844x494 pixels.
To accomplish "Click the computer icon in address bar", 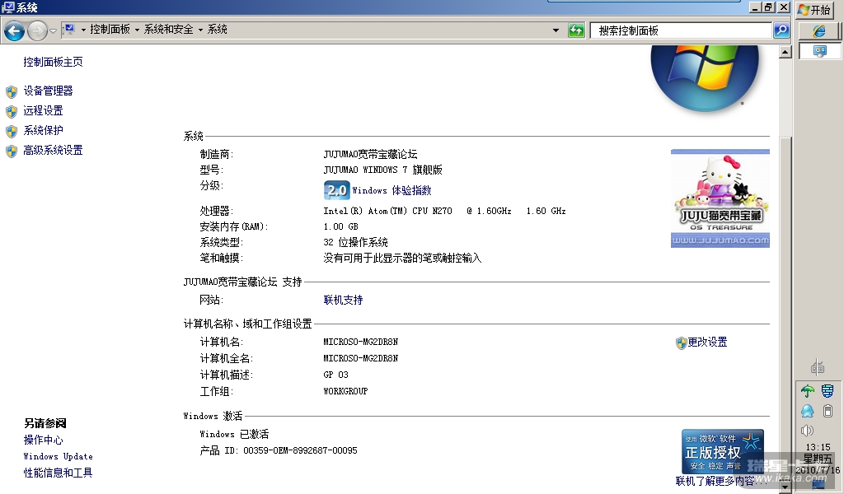I will click(x=69, y=29).
